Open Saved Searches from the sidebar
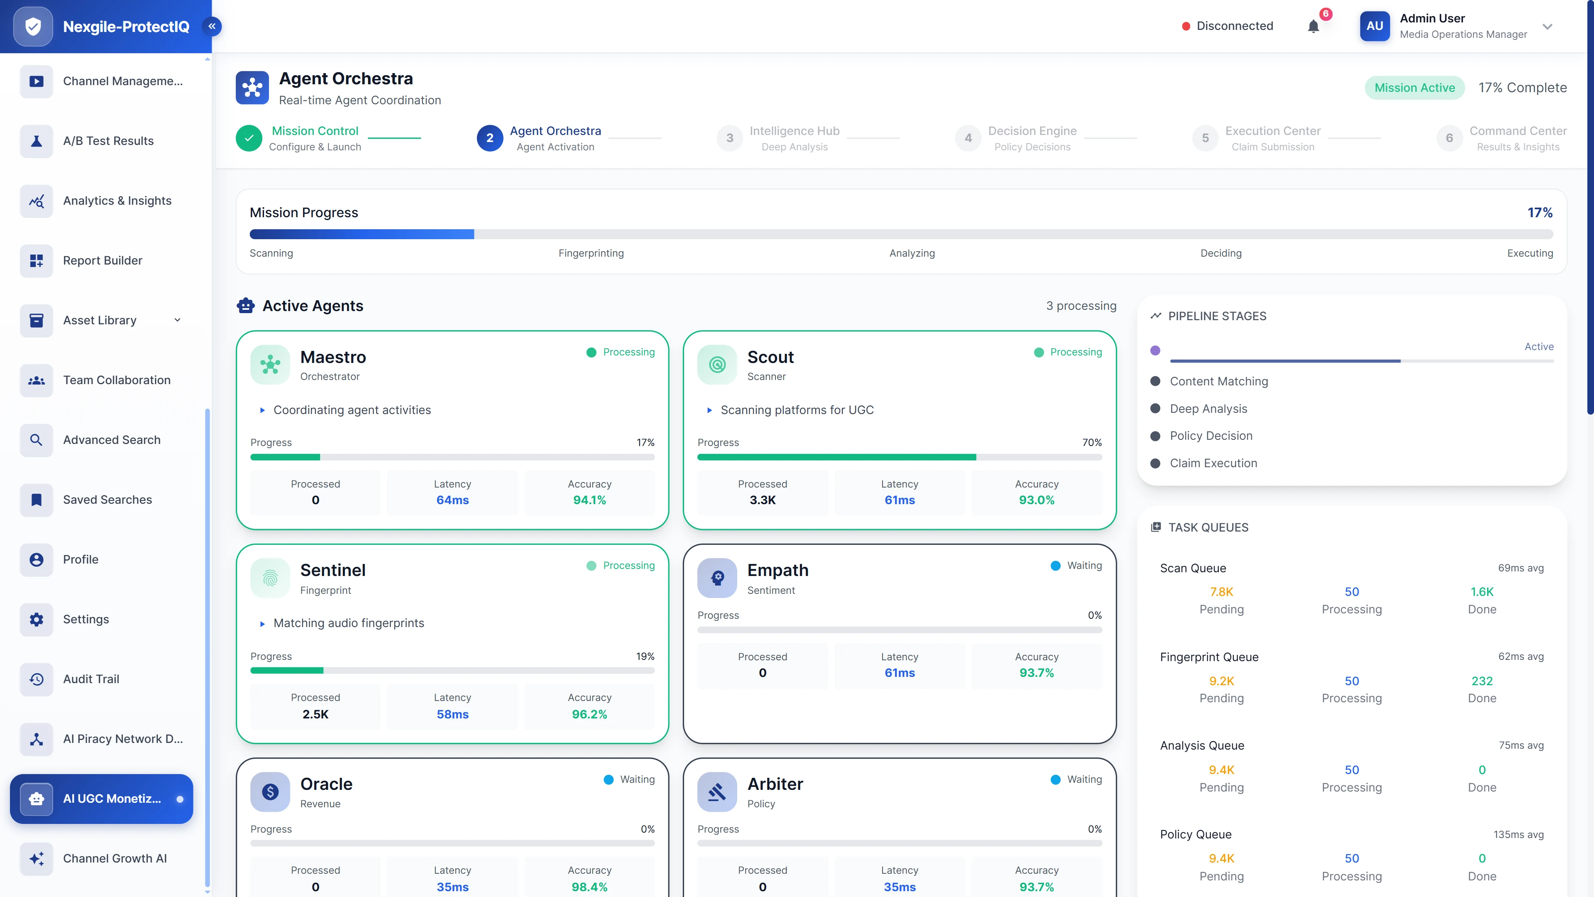Viewport: 1594px width, 897px height. pos(107,500)
